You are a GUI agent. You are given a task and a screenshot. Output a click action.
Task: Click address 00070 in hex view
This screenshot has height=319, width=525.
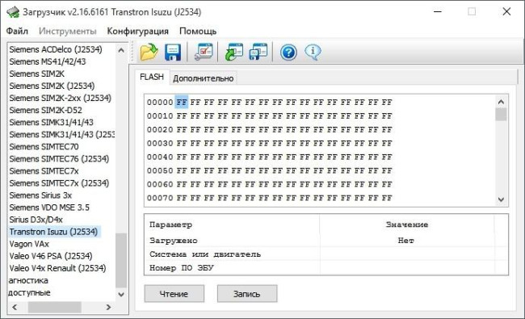click(160, 198)
